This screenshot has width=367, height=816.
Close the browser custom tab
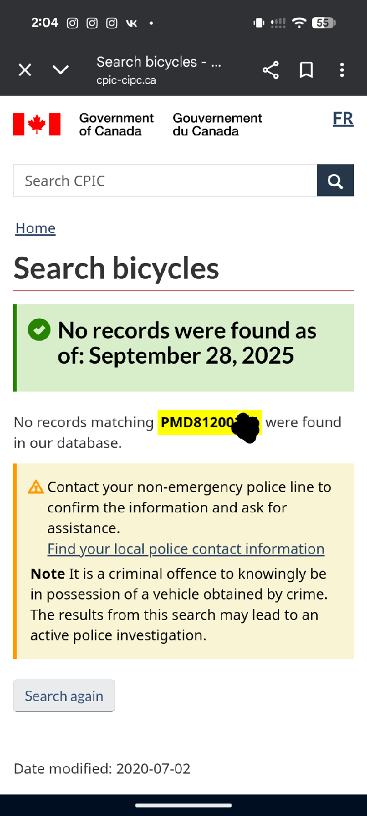pos(25,70)
